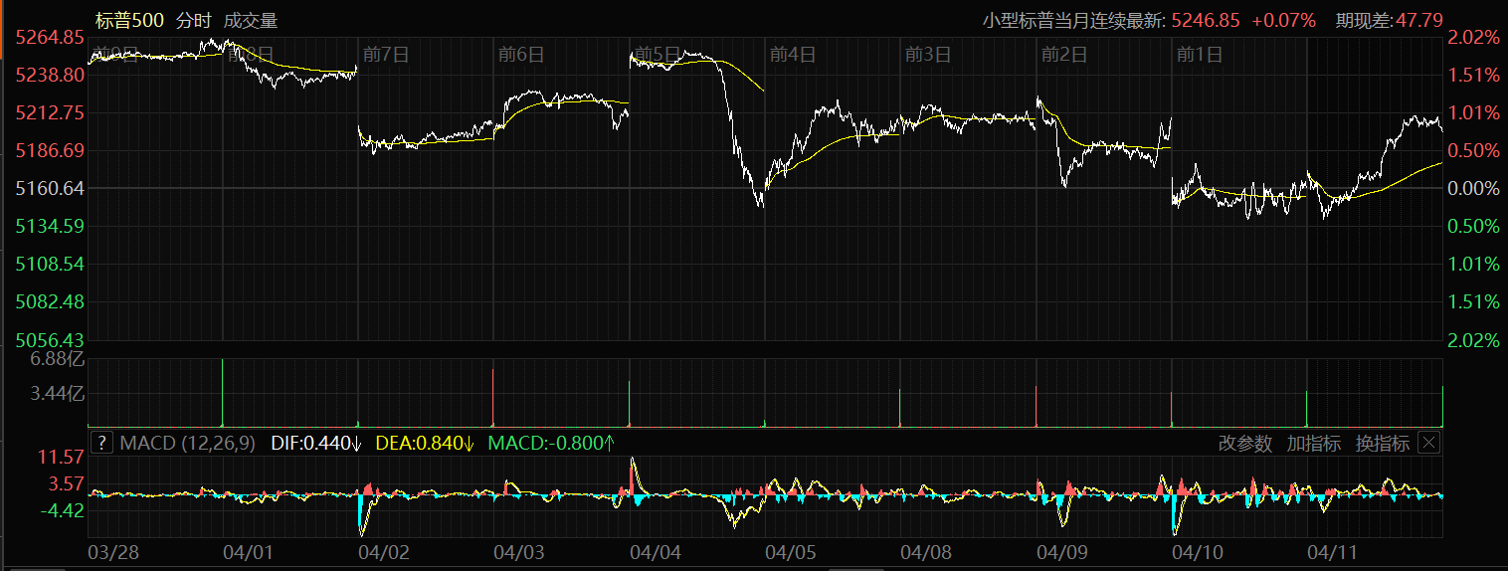
Task: Click 改参数 to modify indicator parameters
Action: click(x=1244, y=444)
